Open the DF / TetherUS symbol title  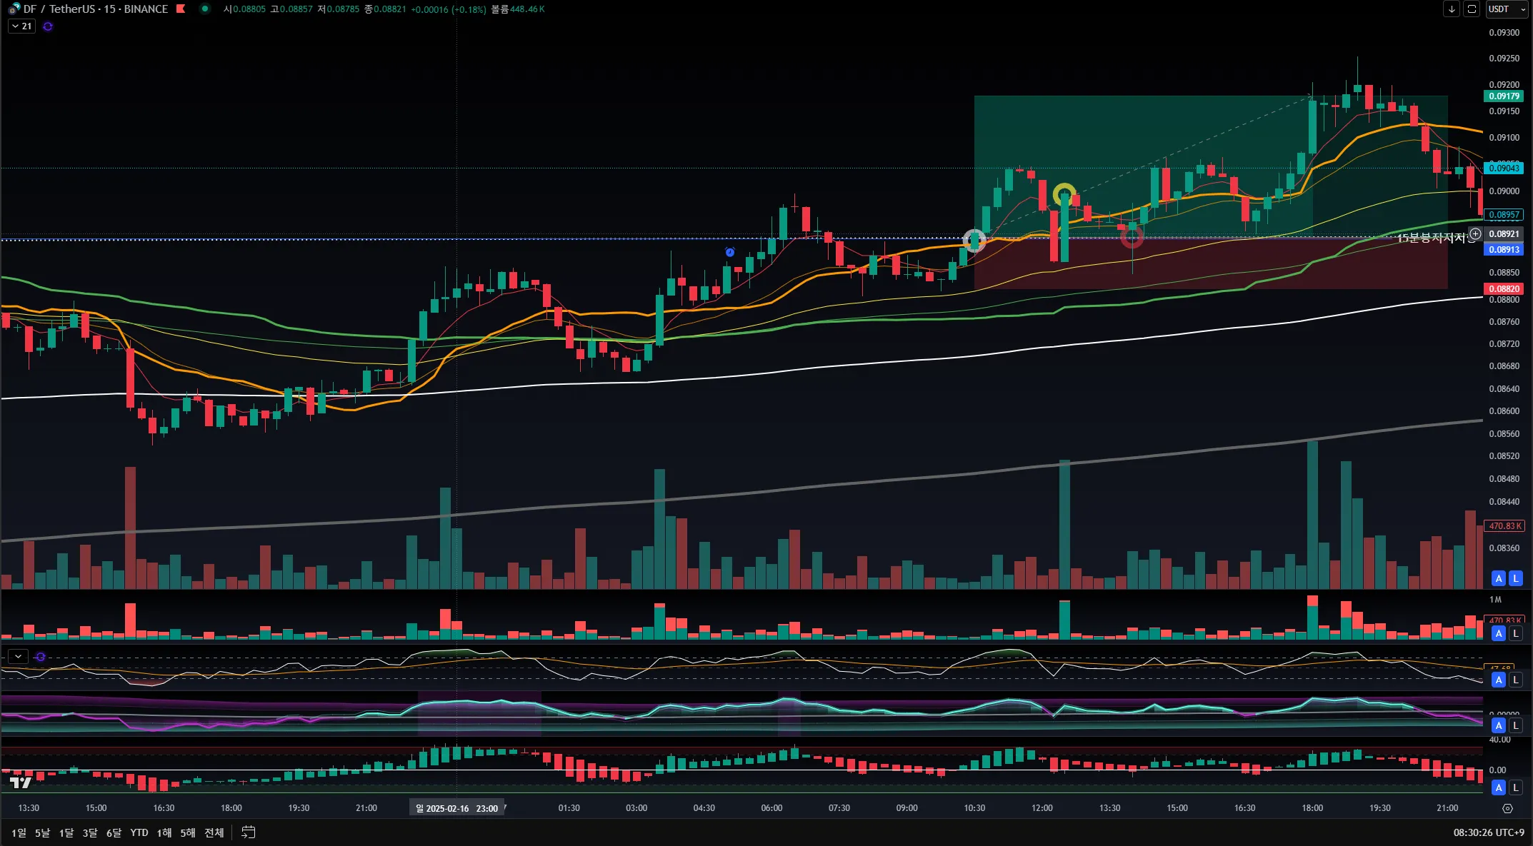tap(95, 9)
